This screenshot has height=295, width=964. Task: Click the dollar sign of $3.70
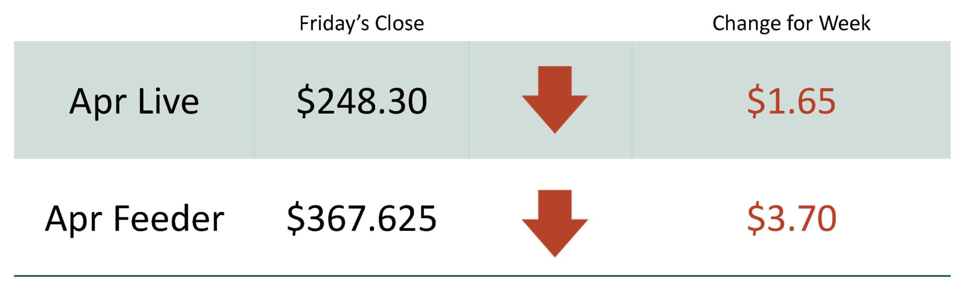(x=755, y=219)
